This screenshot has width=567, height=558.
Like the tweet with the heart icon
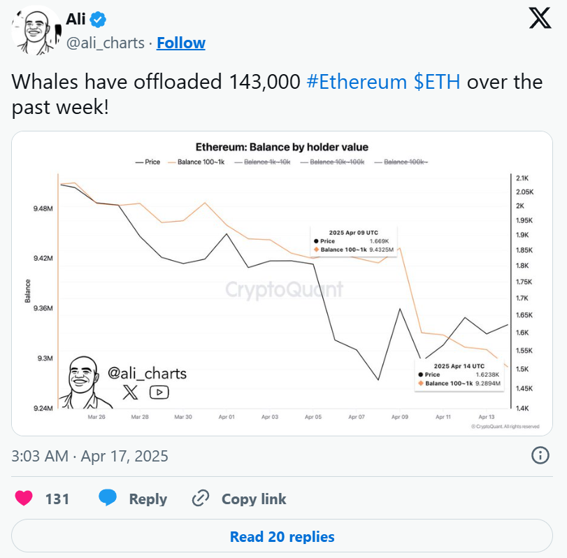pyautogui.click(x=24, y=499)
